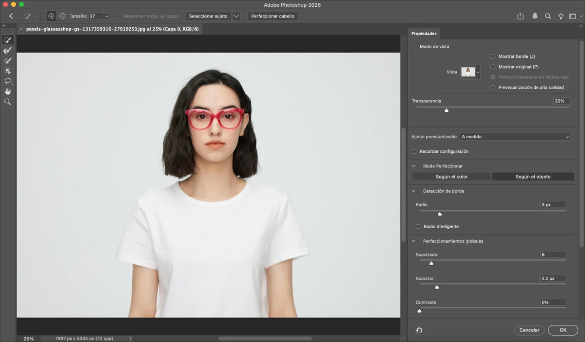This screenshot has width=585, height=342.
Task: Collapse the Detección de borde section
Action: 414,191
